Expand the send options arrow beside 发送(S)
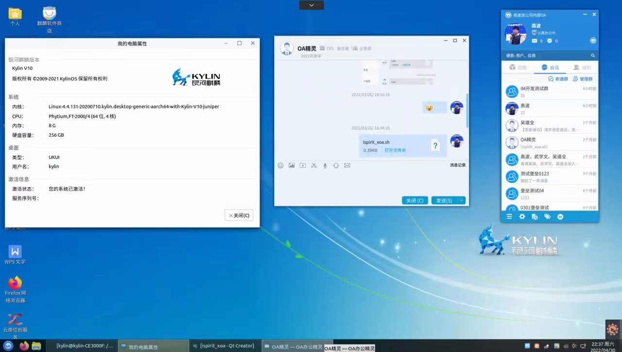 [462, 200]
